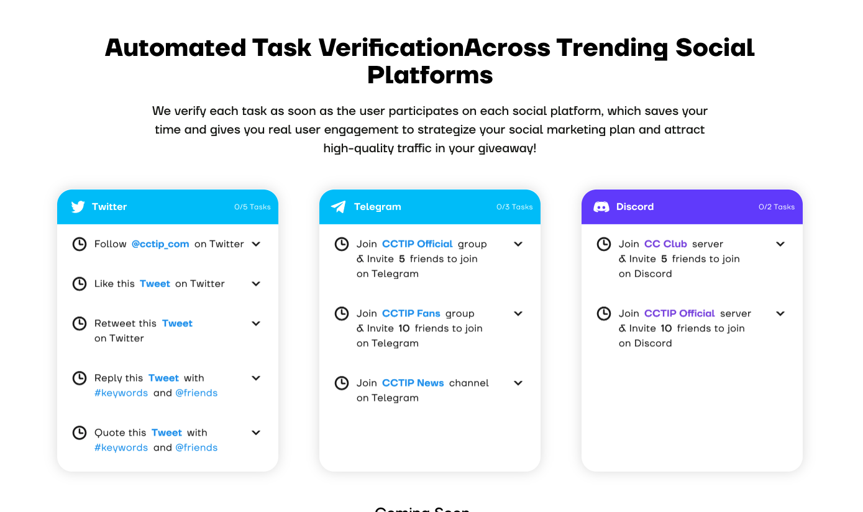The height and width of the screenshot is (512, 863).
Task: Open the CCTIP Fans group link
Action: tap(411, 314)
